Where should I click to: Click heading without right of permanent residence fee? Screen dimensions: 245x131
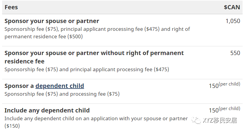click(94, 57)
